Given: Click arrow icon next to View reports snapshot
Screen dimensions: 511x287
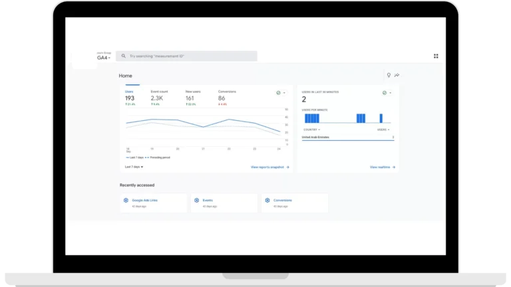Looking at the screenshot, I should [x=287, y=167].
